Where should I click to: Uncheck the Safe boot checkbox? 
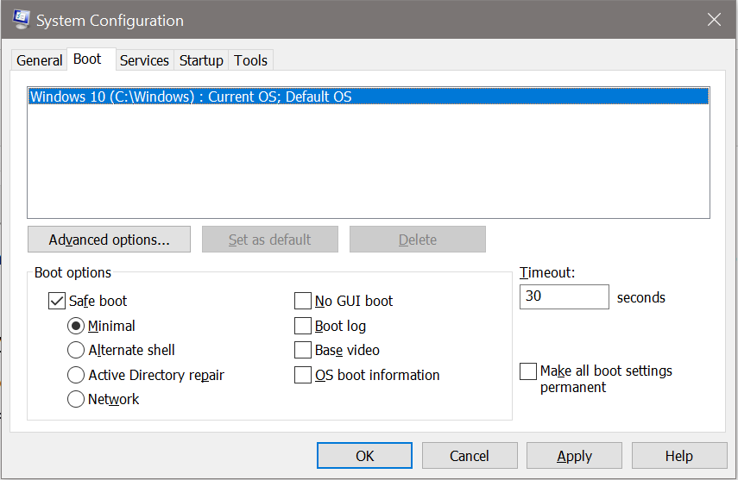[57, 302]
